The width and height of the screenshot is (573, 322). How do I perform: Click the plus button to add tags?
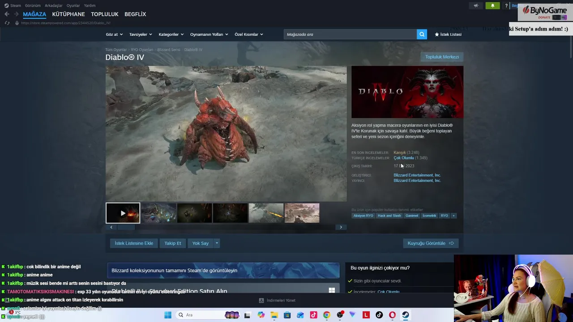tap(453, 216)
